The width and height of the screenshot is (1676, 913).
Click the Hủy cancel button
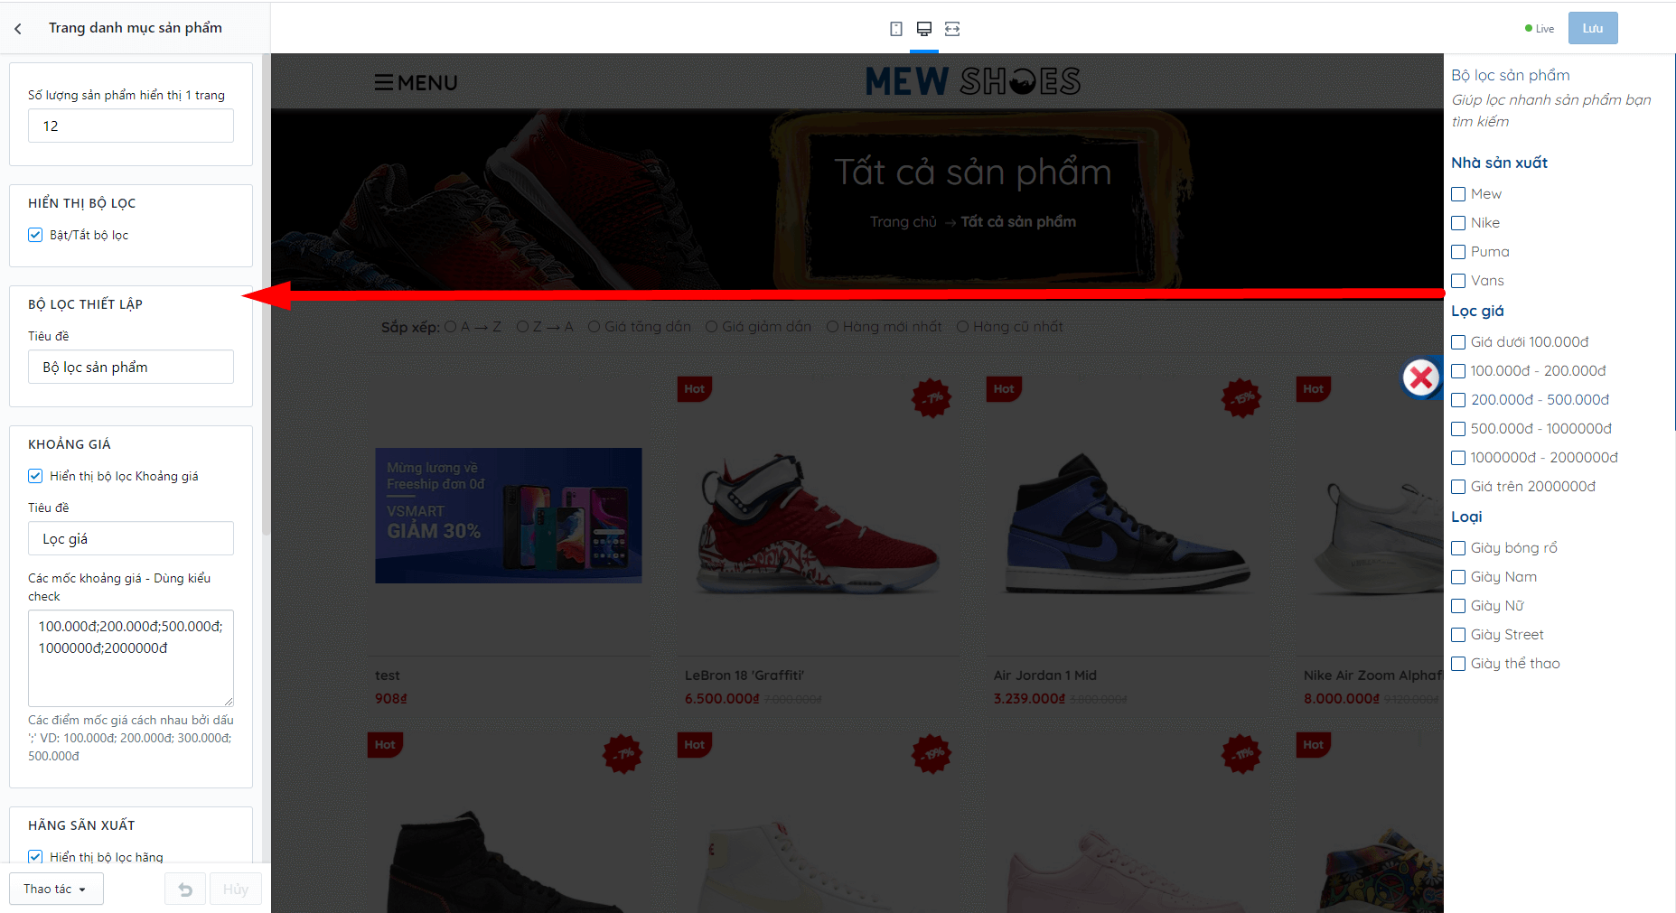[x=236, y=890]
